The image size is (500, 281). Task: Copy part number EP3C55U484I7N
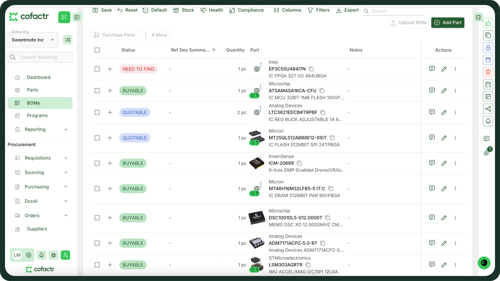(x=311, y=69)
